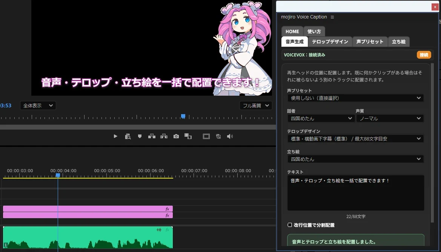Screen dimensions: 441x252
Task: Switch to the 立ち絵 tab
Action: (x=398, y=41)
